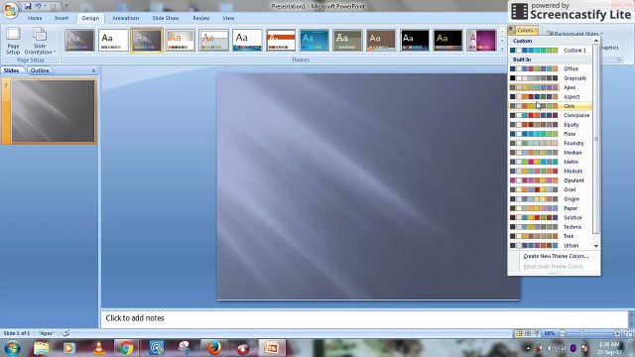
Task: Choose the Custom 1 color scheme
Action: [550, 51]
